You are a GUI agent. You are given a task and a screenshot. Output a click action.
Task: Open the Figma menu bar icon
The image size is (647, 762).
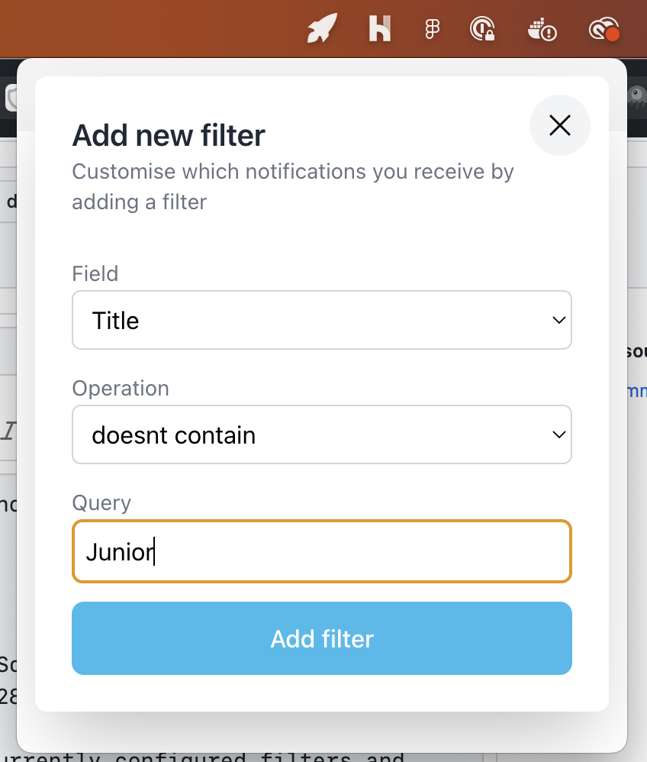(x=433, y=29)
